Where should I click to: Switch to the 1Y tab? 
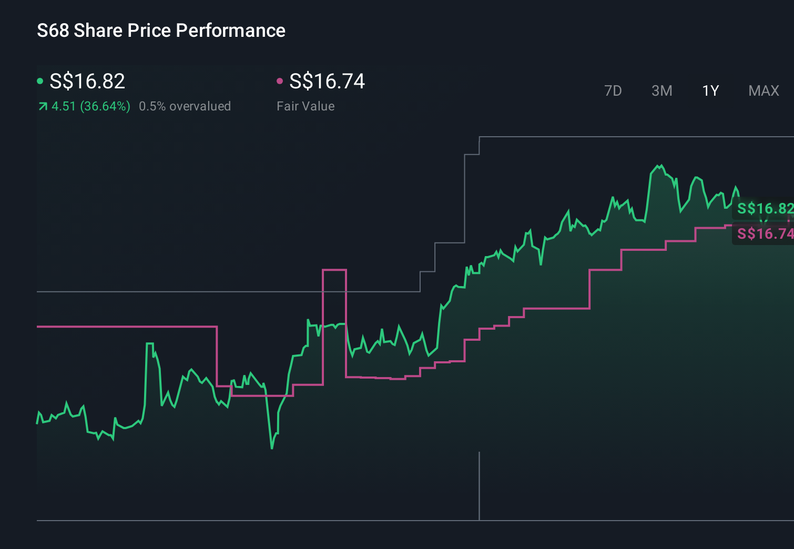710,90
